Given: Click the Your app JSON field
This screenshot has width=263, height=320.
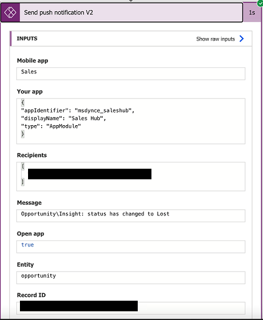Looking at the screenshot, I should [x=131, y=121].
